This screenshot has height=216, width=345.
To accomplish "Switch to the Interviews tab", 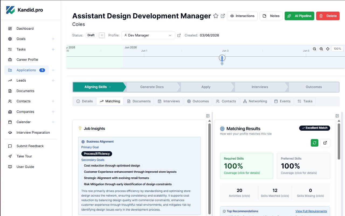I will [x=169, y=101].
